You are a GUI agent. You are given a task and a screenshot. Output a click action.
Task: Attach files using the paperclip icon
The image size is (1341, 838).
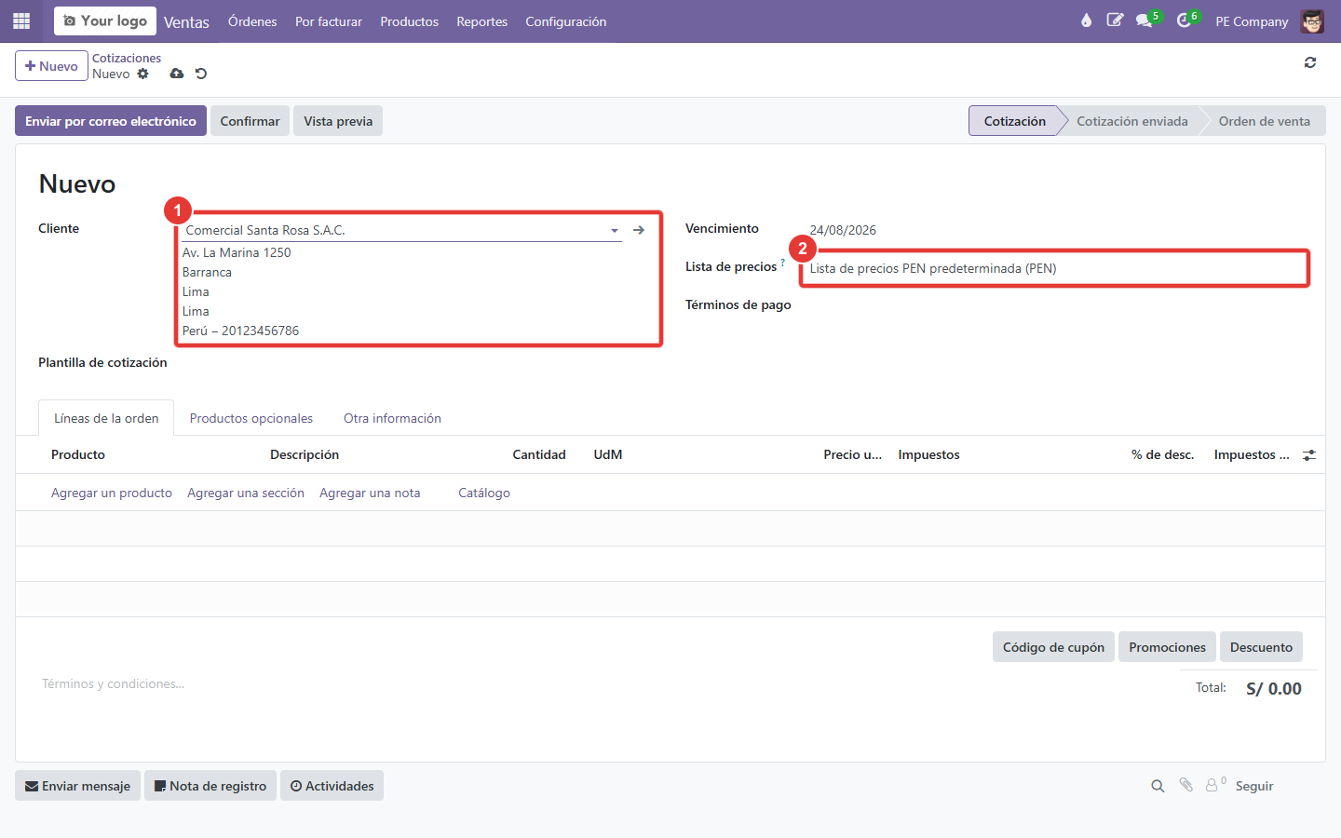[x=1186, y=786]
